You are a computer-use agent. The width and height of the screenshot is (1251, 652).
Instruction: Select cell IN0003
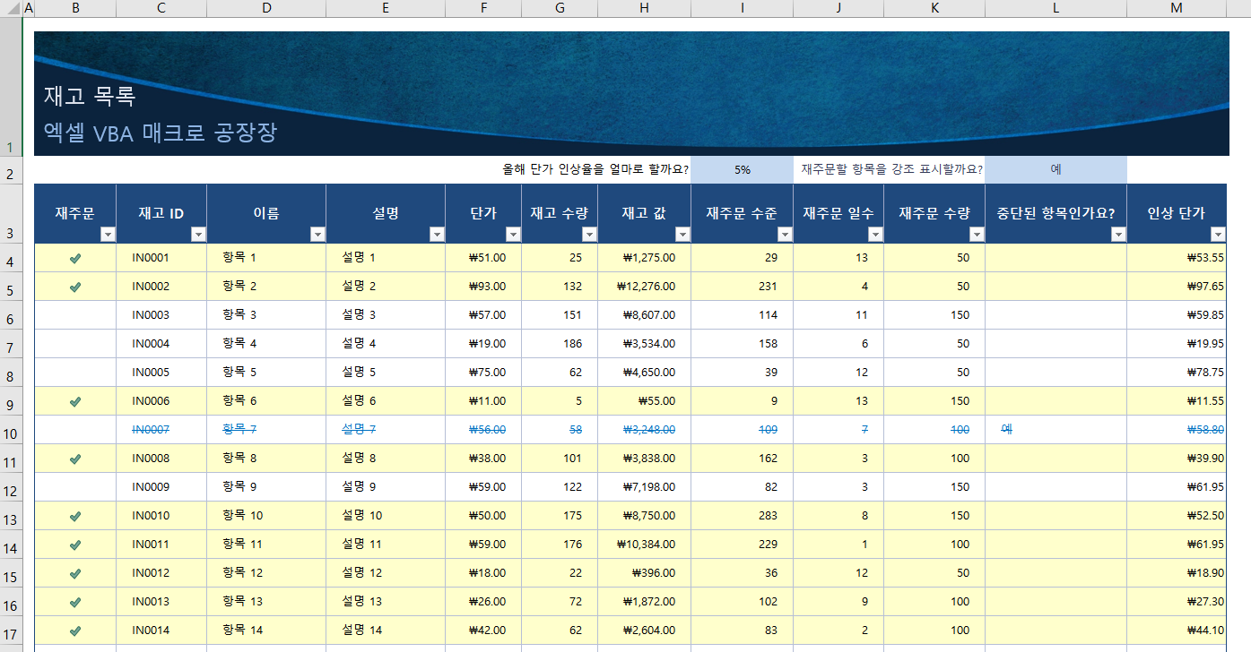pyautogui.click(x=161, y=315)
